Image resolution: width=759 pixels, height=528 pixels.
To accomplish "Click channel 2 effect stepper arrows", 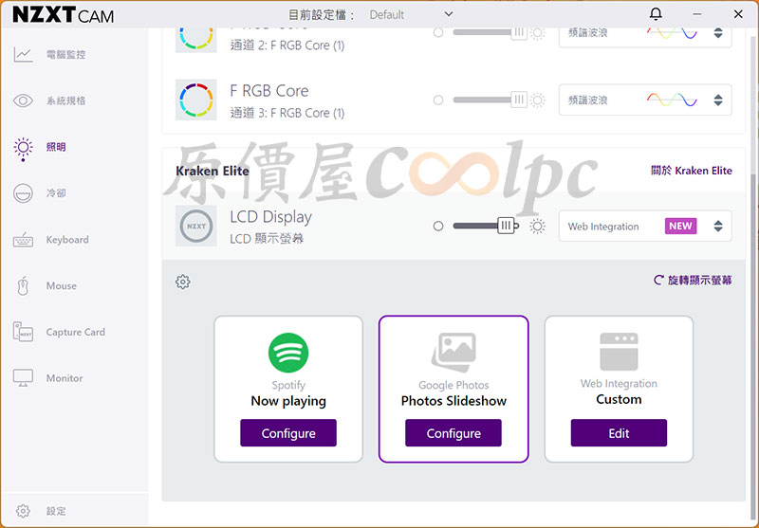I will [x=718, y=33].
